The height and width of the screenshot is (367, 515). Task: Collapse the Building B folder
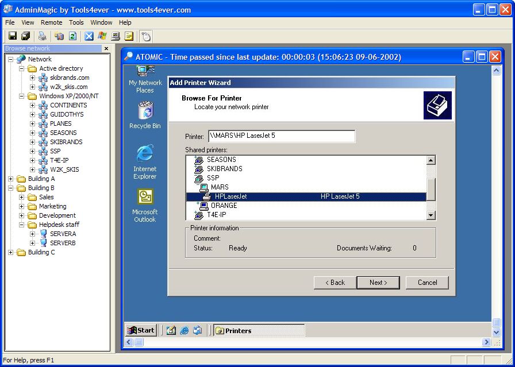(x=11, y=188)
